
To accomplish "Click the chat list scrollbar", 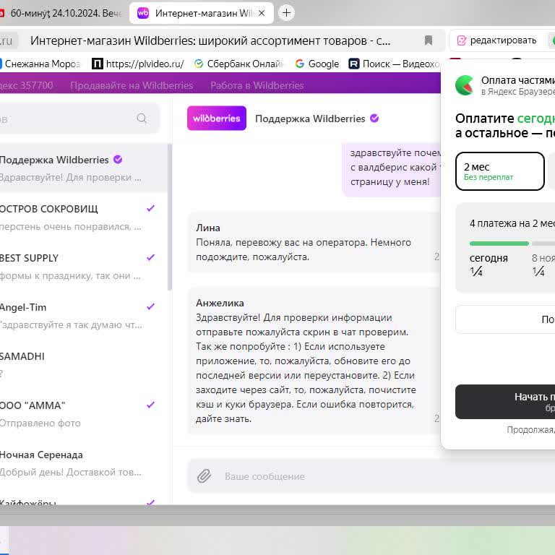I will [x=170, y=218].
